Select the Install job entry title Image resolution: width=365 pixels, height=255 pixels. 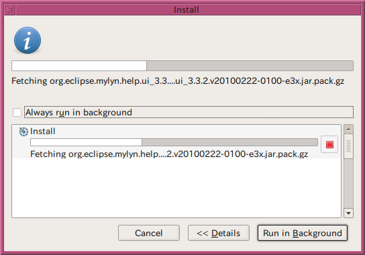(43, 132)
